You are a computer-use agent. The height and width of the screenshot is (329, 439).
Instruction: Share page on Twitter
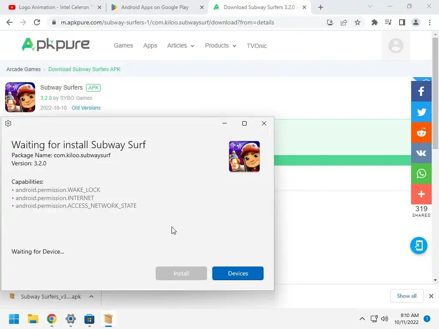[x=421, y=112]
